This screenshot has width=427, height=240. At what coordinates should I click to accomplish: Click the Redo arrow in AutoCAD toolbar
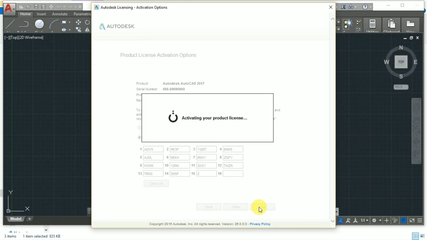click(x=70, y=7)
